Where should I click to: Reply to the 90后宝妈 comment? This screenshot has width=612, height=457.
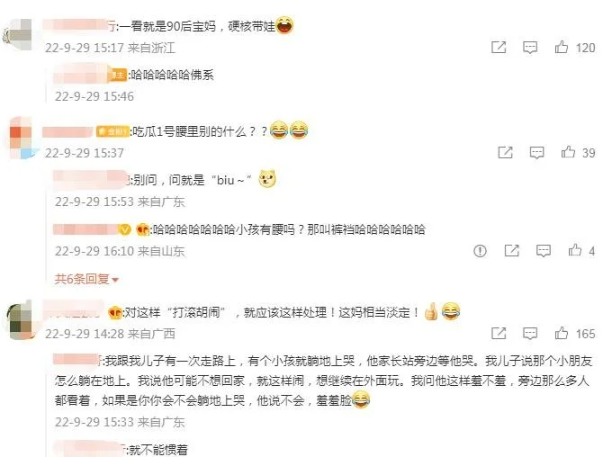[529, 48]
